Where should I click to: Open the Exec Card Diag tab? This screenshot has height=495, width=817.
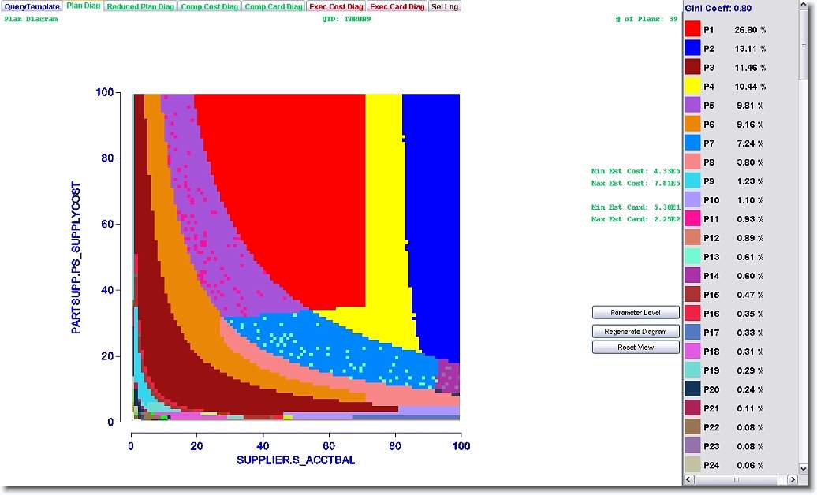pos(397,6)
